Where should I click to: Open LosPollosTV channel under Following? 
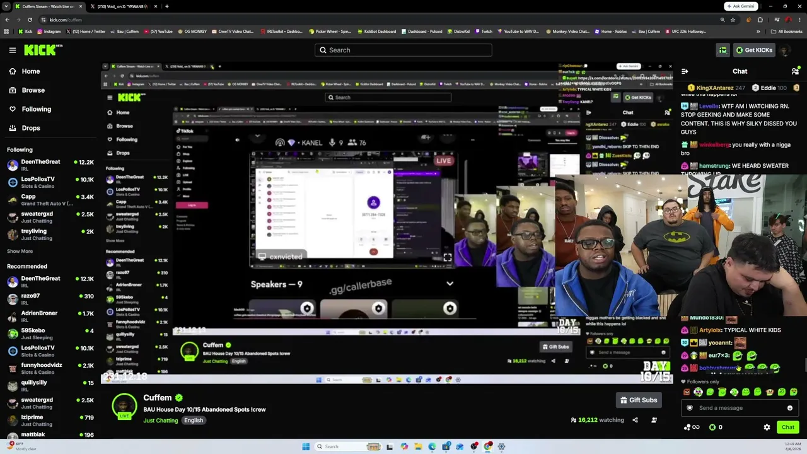point(50,182)
